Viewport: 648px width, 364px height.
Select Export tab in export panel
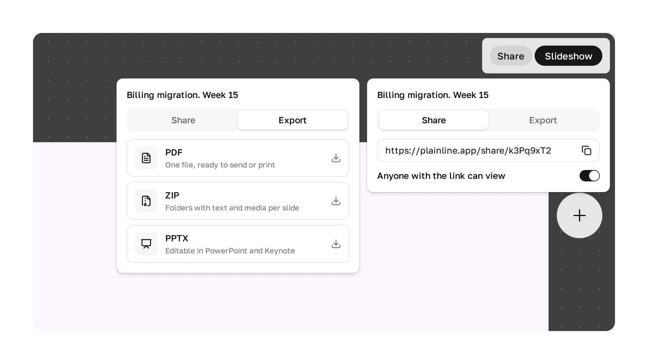[x=292, y=120]
